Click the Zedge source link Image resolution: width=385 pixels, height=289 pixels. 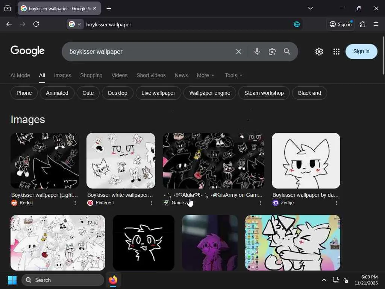click(x=283, y=203)
